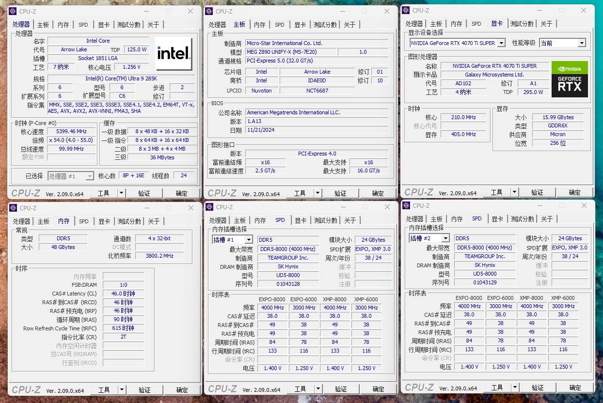Expand the 工具 arrow in the Micro-Star mainboard window
The width and height of the screenshot is (603, 403).
(x=317, y=193)
